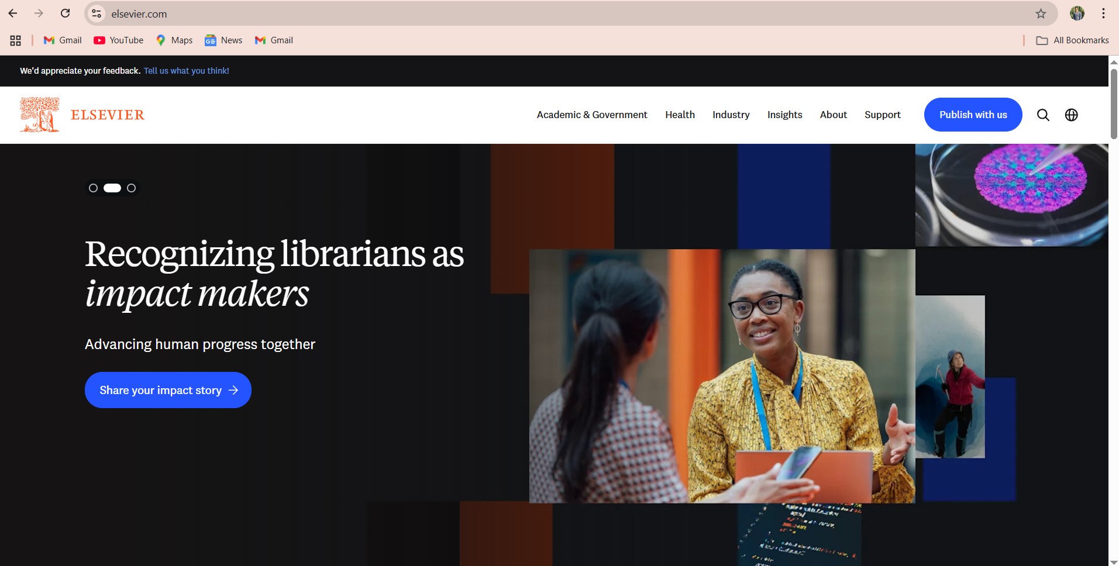
Task: Open the Insights menu item
Action: (784, 115)
